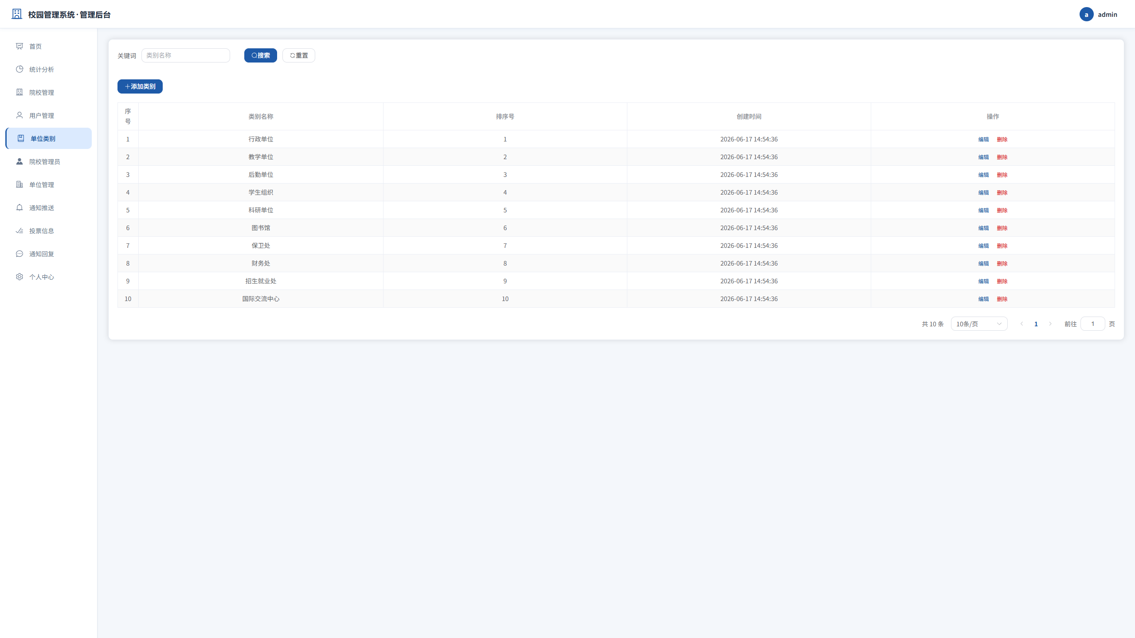Delete the 财务处 row
The width and height of the screenshot is (1135, 638).
(x=1002, y=263)
